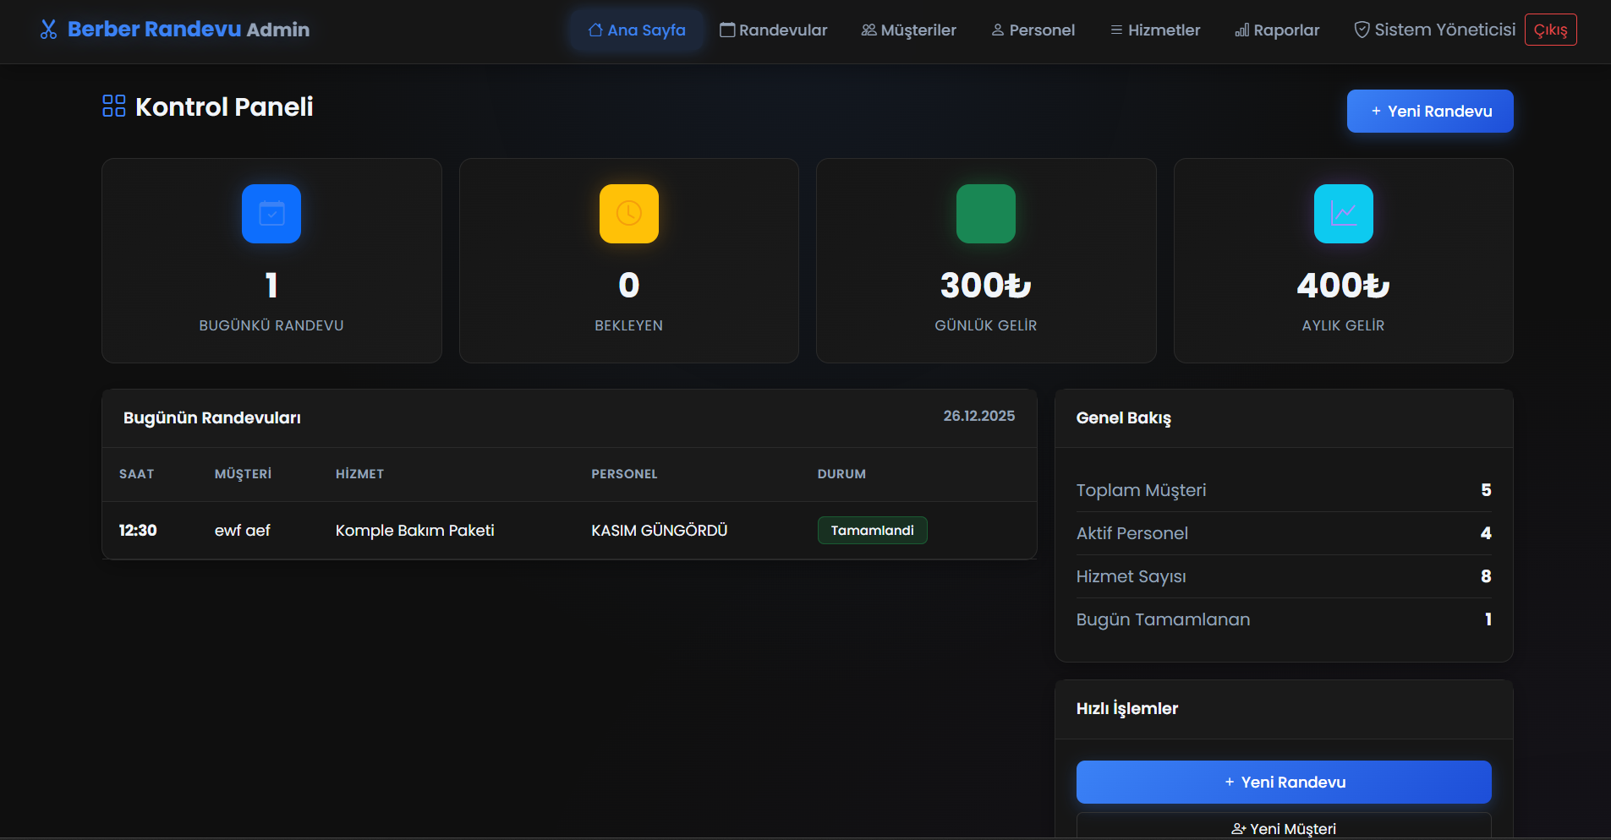
Task: Navigate to Personel
Action: 1033,30
